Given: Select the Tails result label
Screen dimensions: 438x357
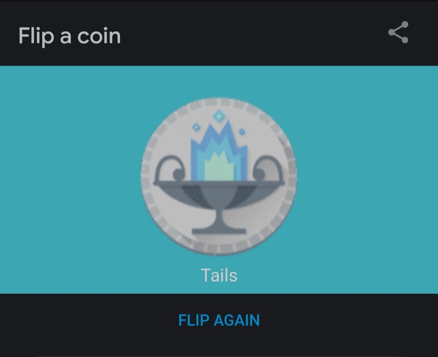Looking at the screenshot, I should click(219, 275).
